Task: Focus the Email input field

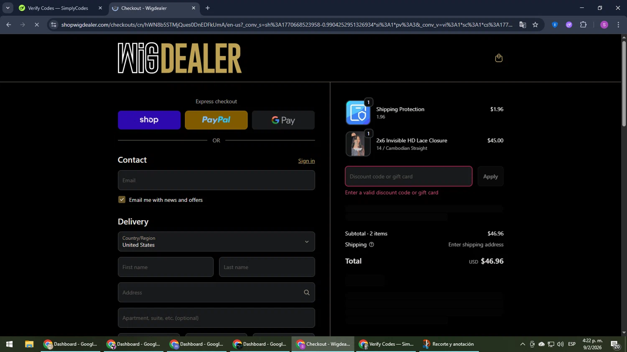Action: pyautogui.click(x=216, y=180)
